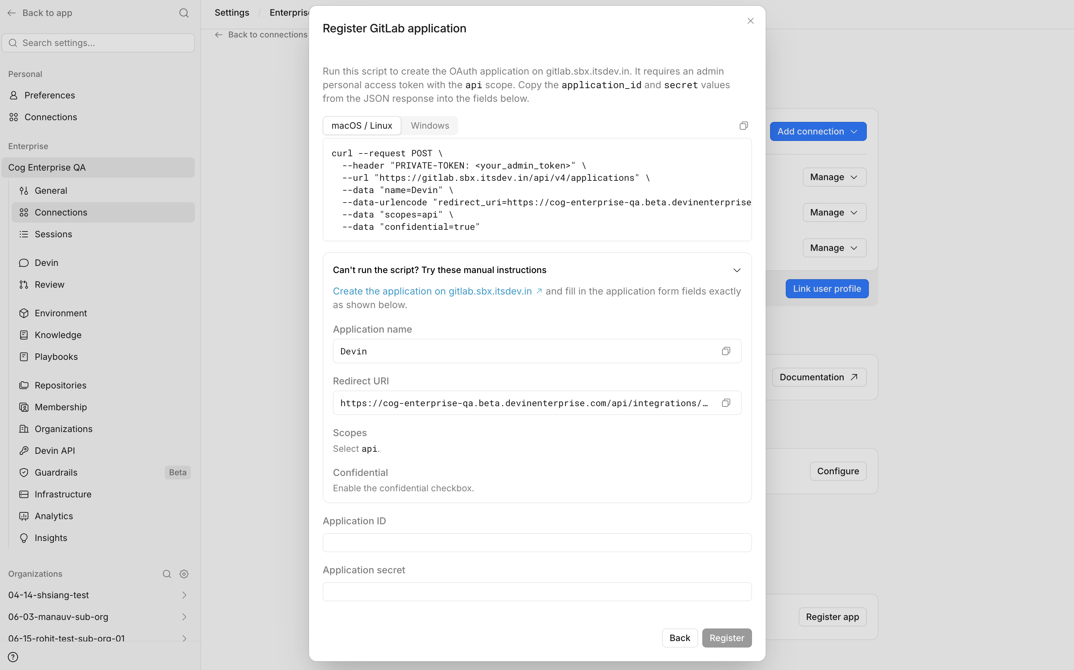Click Create the application on gitlab.sbx.itsdev.in link
The height and width of the screenshot is (670, 1074).
point(437,291)
